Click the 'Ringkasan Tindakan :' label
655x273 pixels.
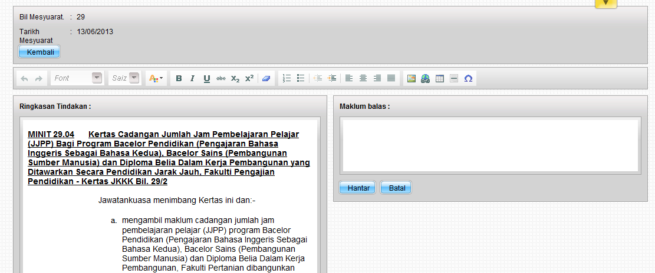pos(55,106)
